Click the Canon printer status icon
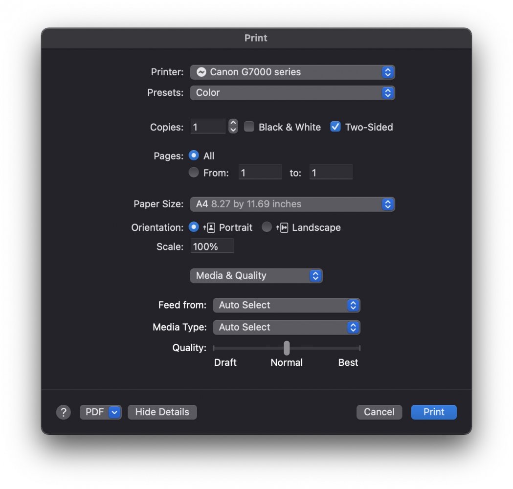The height and width of the screenshot is (489, 513). pos(201,72)
